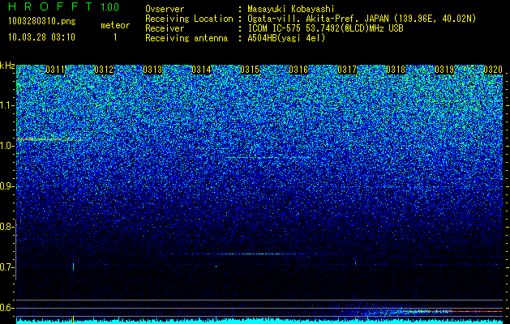Select the file name 1003280310.png

coord(42,21)
